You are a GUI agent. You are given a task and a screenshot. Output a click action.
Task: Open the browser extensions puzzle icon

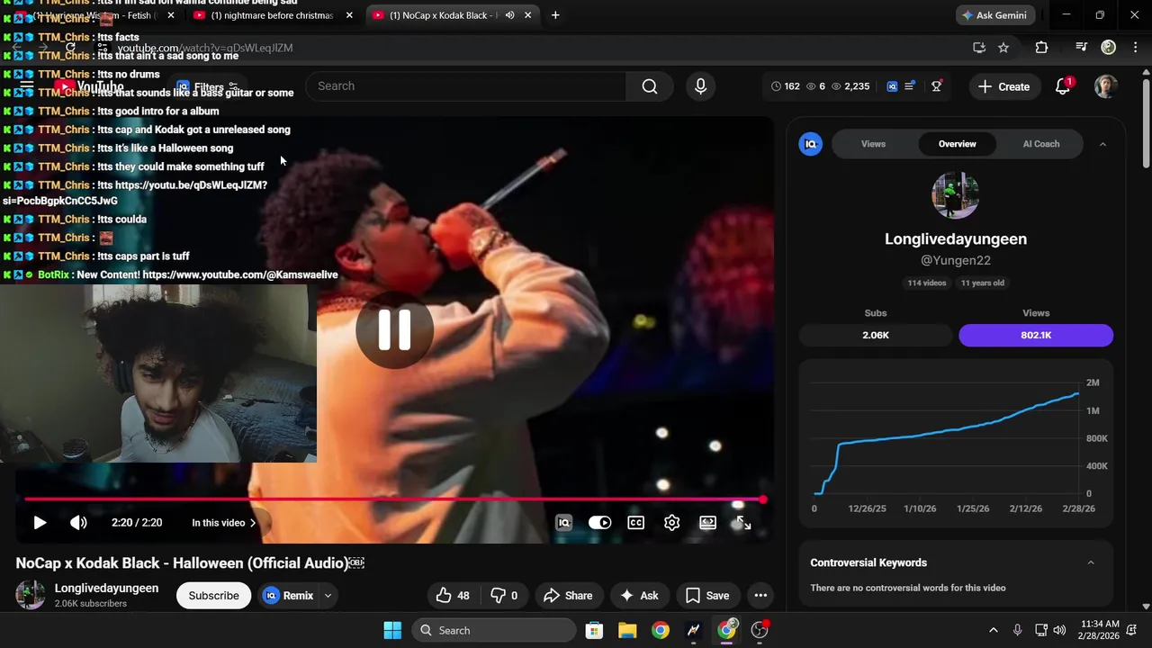point(1042,48)
